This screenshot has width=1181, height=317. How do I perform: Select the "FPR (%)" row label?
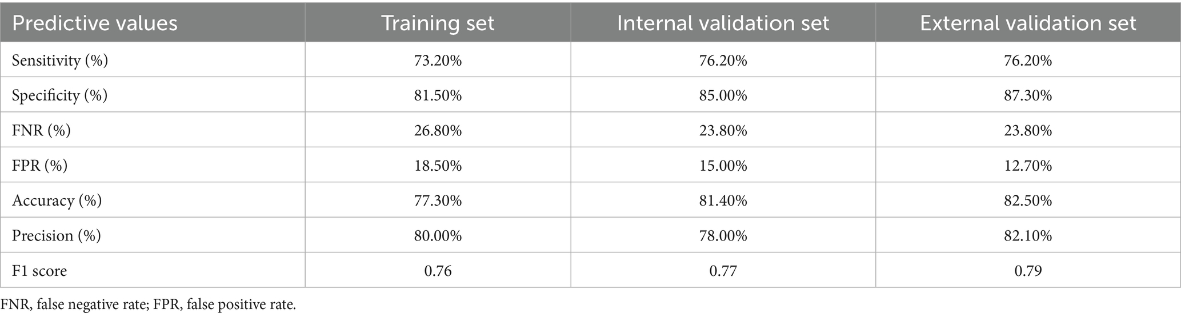(x=40, y=166)
